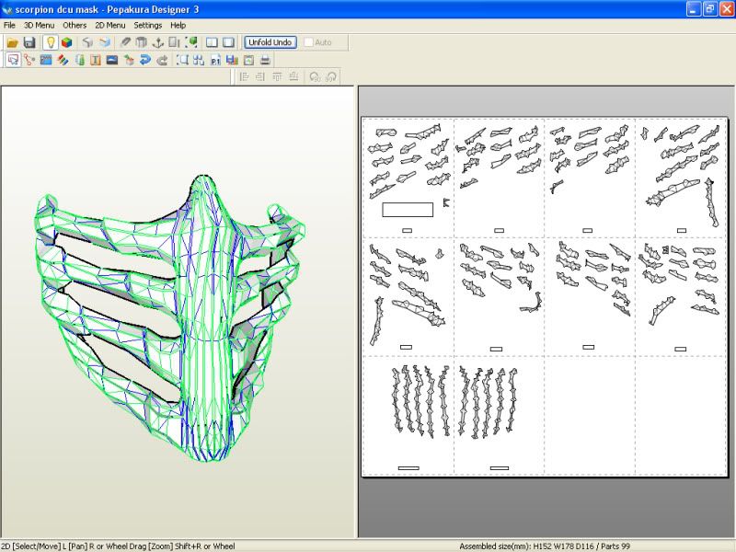This screenshot has width=736, height=552.
Task: Click the green flaps icon
Action: point(80,60)
